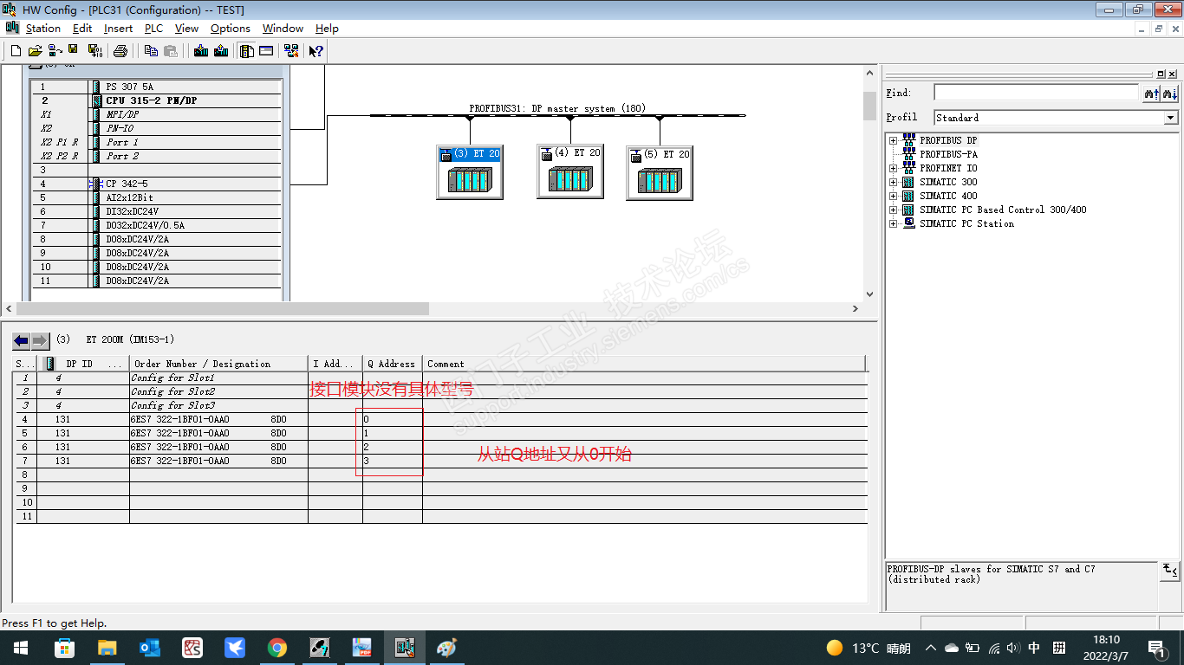Image resolution: width=1184 pixels, height=665 pixels.
Task: Select the AI2x12Bit module row
Action: 157,197
